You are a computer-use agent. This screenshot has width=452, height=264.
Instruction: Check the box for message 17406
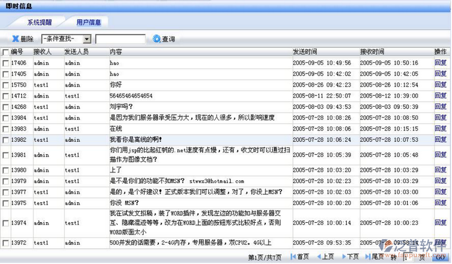[x=6, y=63]
